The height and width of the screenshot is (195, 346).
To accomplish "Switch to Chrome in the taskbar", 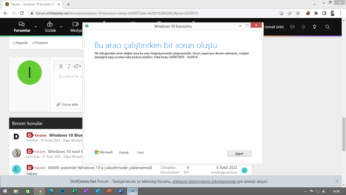I will tap(39, 191).
